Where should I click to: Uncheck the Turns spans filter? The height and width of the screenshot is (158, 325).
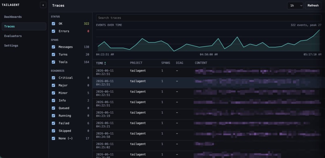coord(54,55)
